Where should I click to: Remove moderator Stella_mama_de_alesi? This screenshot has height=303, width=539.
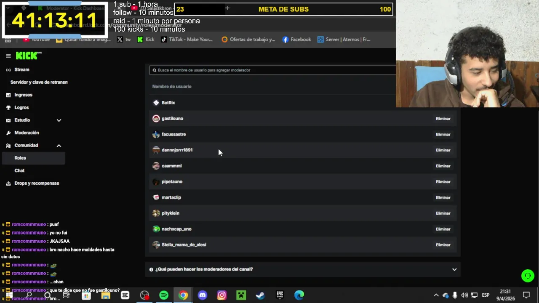[x=443, y=245]
